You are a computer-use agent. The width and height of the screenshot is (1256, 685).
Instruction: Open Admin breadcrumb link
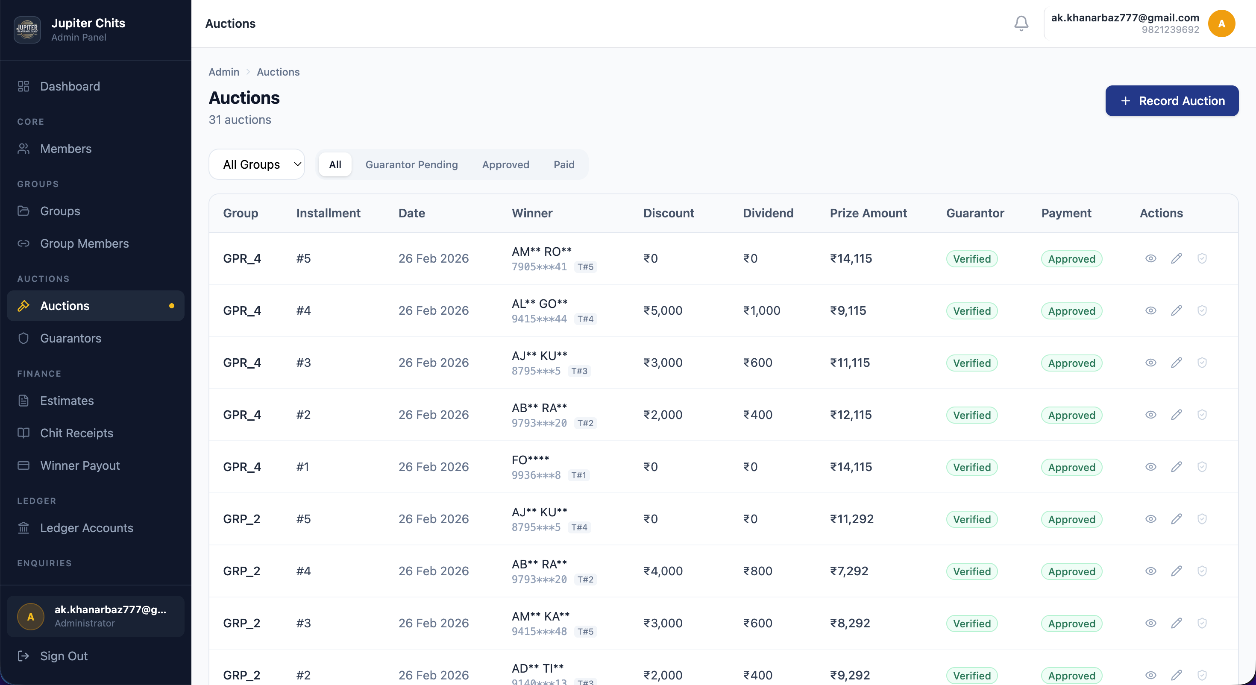(224, 72)
